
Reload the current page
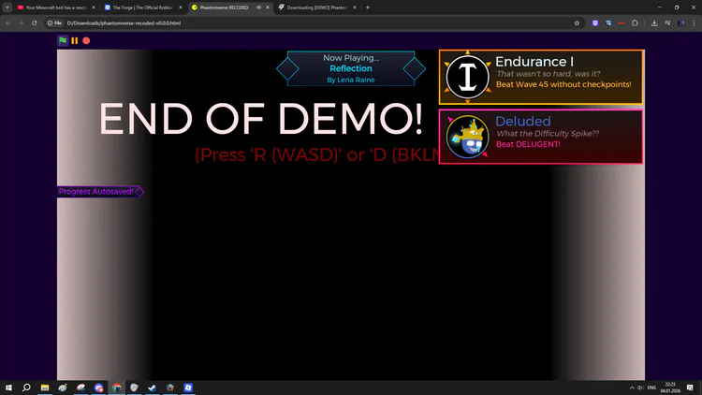(x=34, y=22)
